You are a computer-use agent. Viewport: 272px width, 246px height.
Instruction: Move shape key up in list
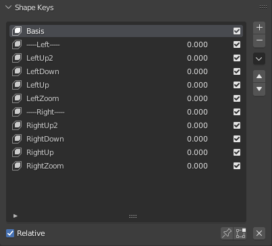[x=259, y=76]
